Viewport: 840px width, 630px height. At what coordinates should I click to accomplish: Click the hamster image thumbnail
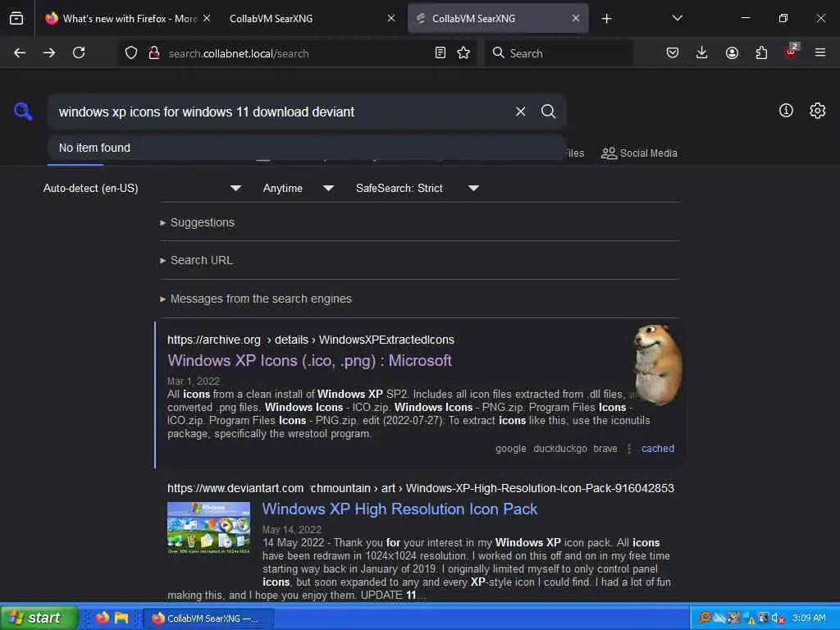click(x=657, y=363)
